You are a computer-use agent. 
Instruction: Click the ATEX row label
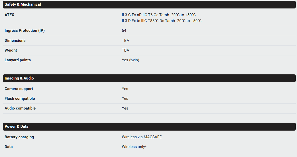point(10,15)
